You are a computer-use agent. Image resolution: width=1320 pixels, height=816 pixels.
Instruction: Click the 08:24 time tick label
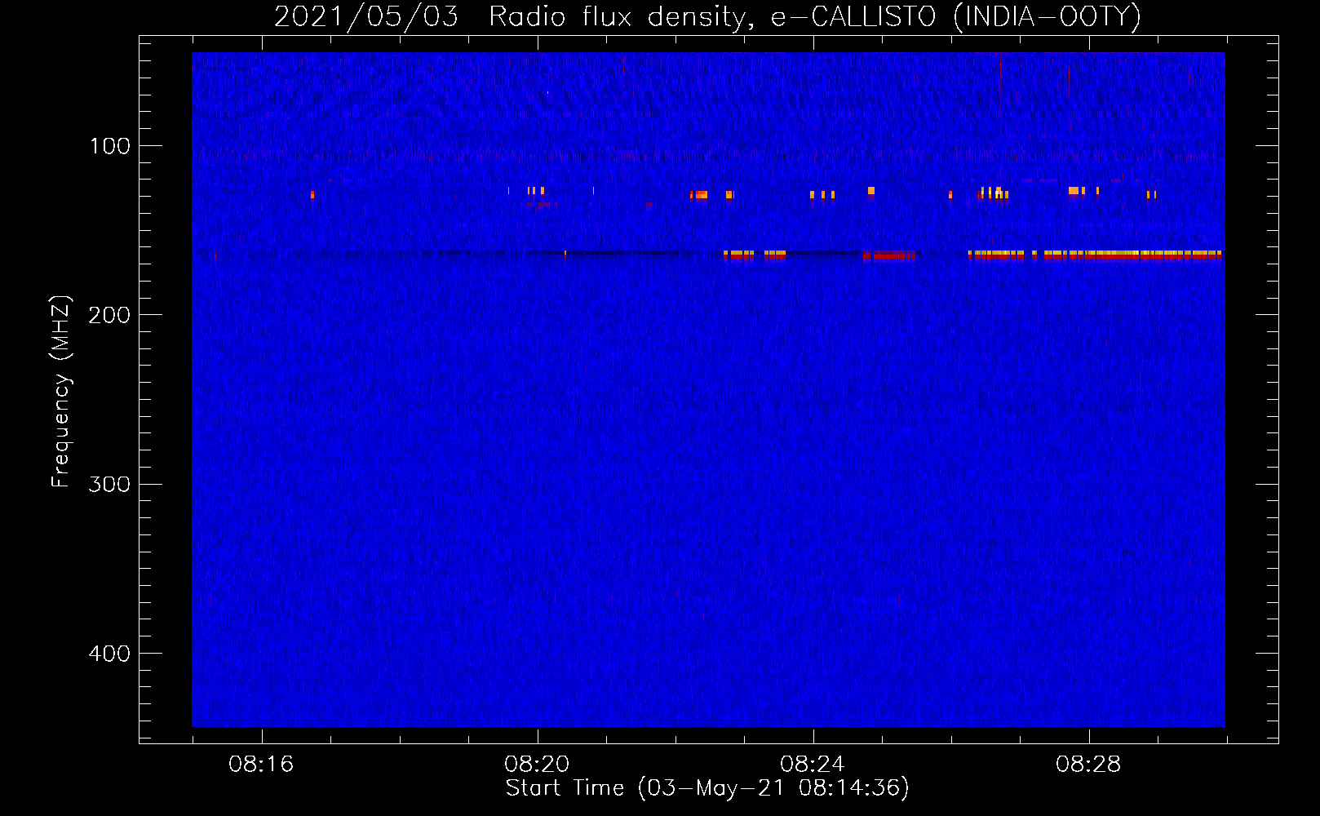(813, 764)
